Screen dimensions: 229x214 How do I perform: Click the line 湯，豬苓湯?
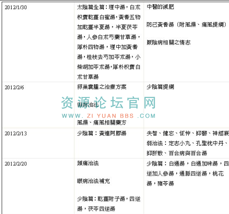160,183
